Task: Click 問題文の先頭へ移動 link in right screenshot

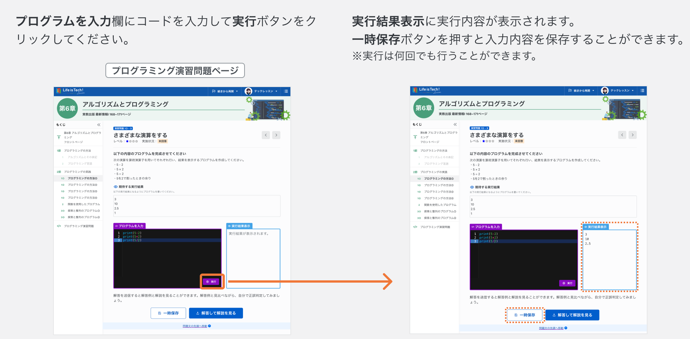Action: click(551, 328)
